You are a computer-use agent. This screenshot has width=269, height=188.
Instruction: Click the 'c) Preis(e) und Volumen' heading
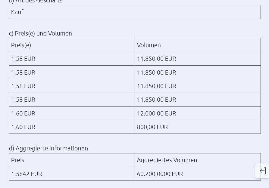[x=40, y=33]
